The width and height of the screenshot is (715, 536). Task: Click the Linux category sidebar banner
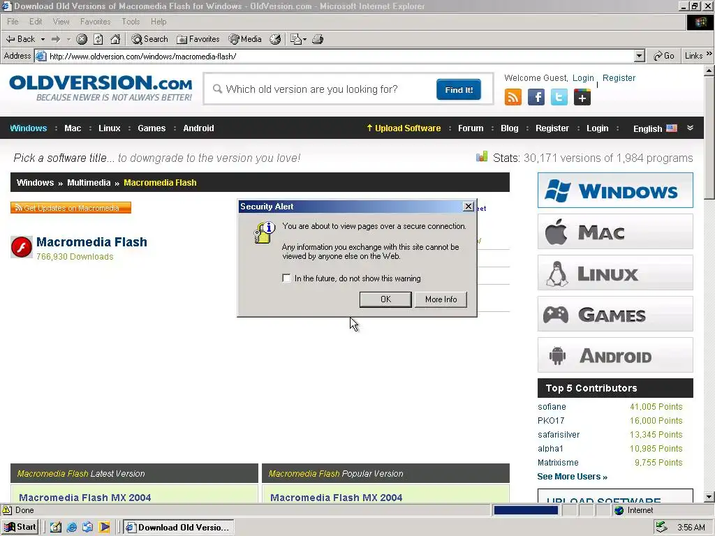615,273
